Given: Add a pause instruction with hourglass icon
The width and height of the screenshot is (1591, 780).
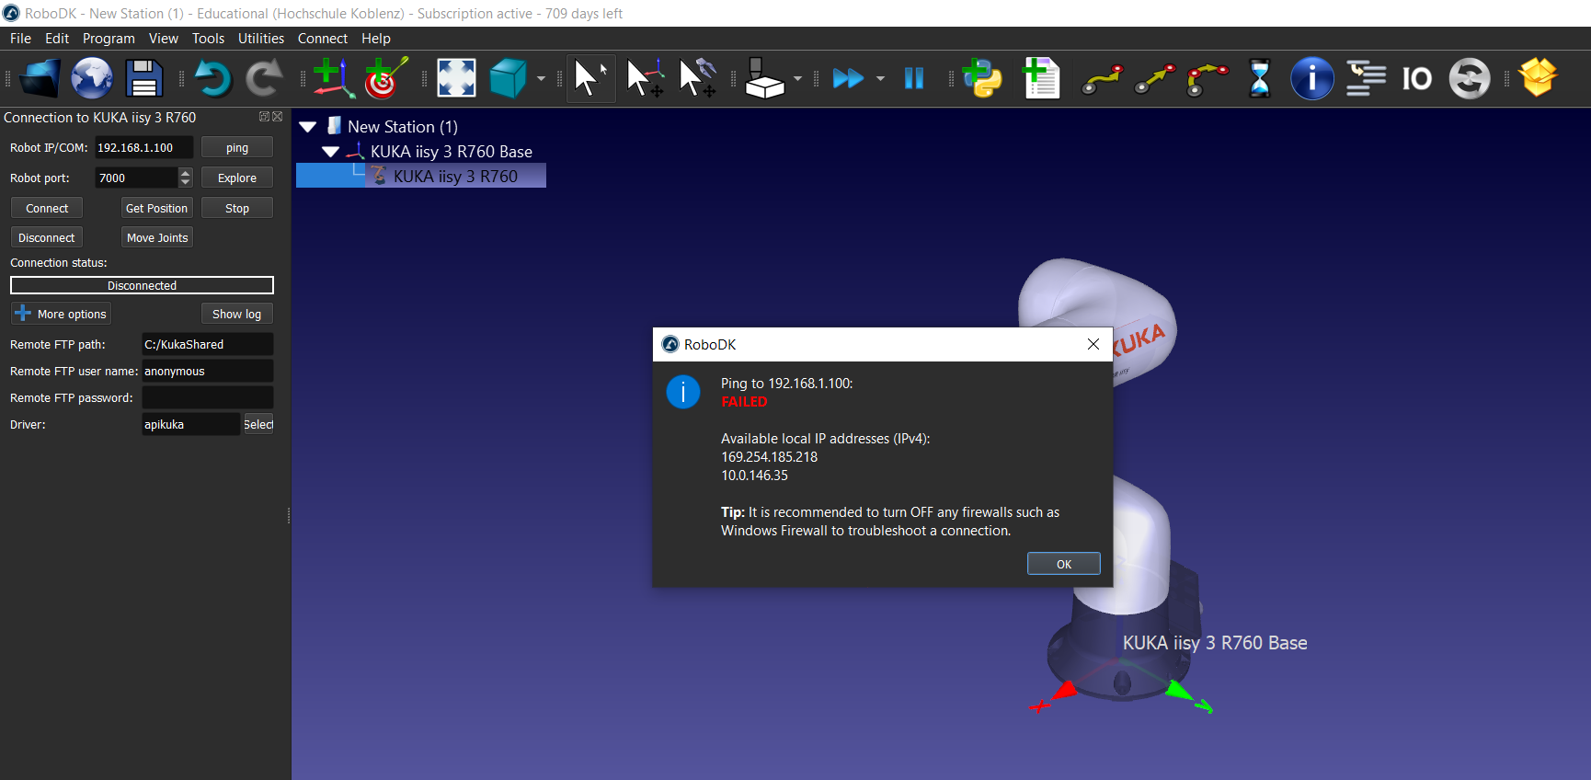Looking at the screenshot, I should click(x=1259, y=78).
